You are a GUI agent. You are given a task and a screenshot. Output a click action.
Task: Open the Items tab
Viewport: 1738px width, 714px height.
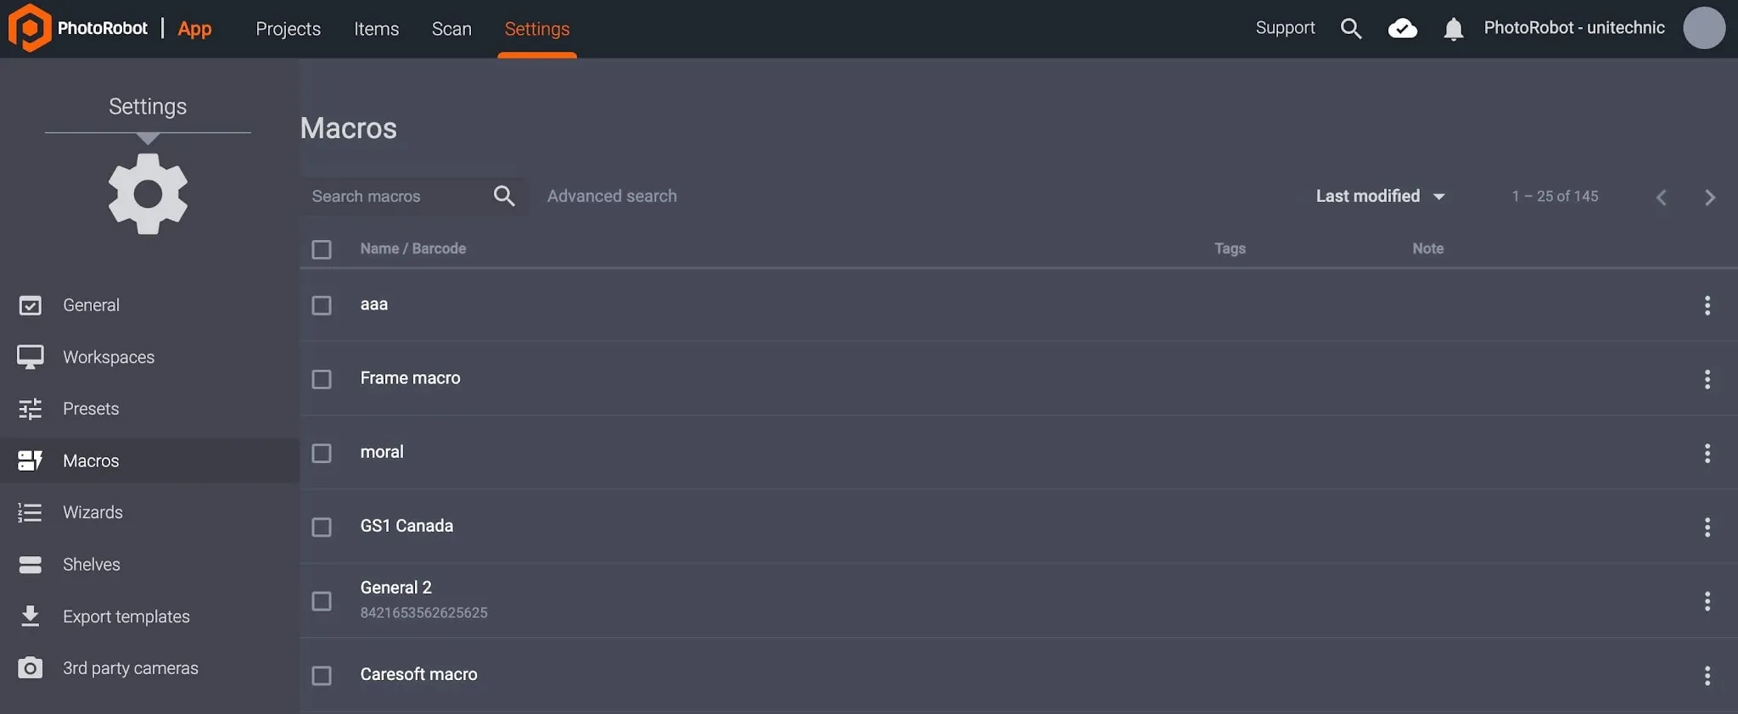[376, 29]
